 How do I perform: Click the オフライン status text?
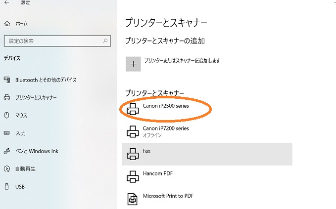(152, 135)
